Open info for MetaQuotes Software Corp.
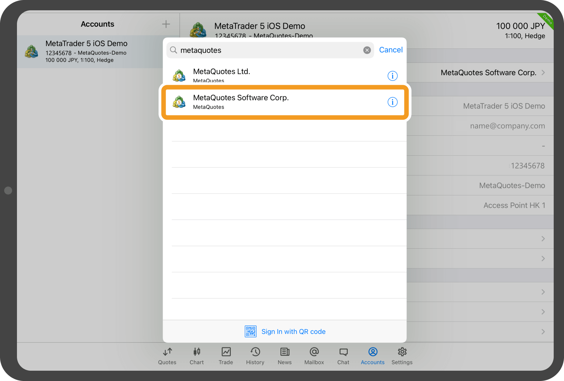Viewport: 564px width, 381px height. [392, 102]
